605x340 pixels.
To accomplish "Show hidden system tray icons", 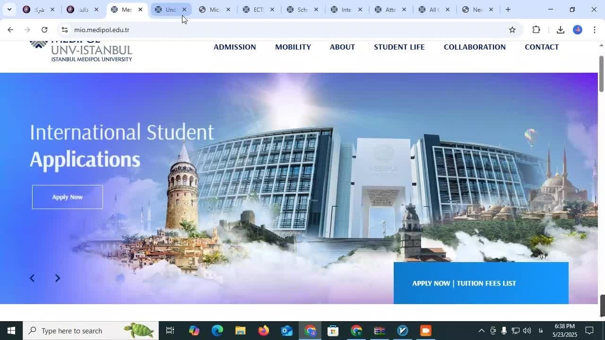I will (x=481, y=331).
